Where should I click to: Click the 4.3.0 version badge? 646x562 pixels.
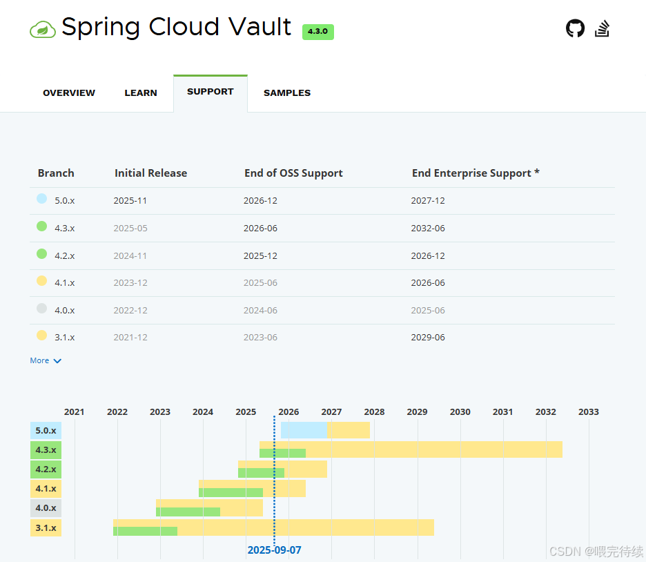(317, 32)
